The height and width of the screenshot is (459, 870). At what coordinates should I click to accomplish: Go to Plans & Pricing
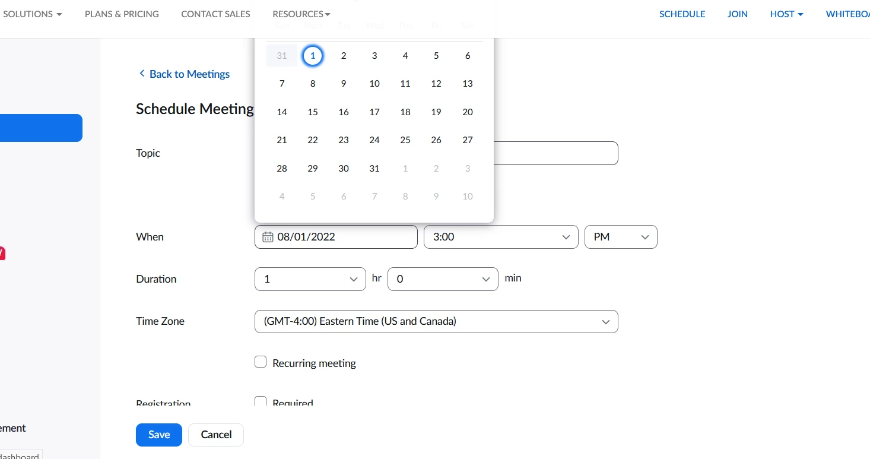tap(122, 14)
